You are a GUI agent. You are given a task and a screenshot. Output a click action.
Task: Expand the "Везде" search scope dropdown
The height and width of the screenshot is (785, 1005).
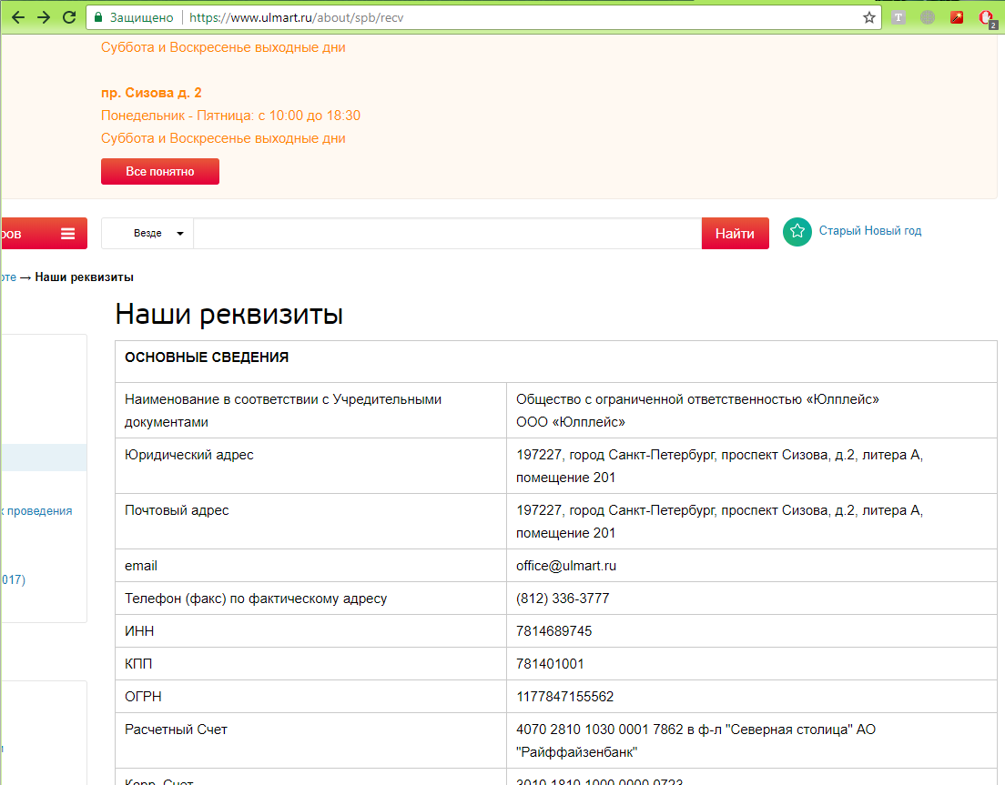148,233
